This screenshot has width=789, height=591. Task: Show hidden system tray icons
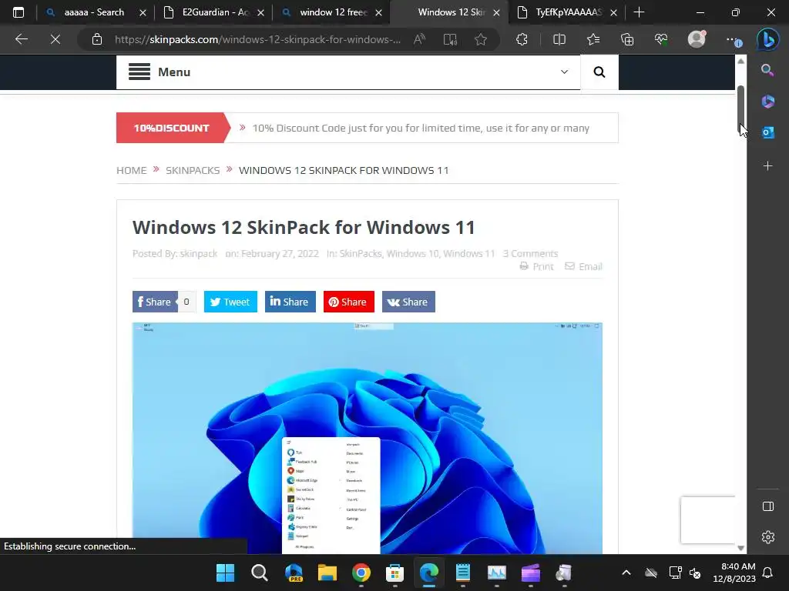(x=626, y=573)
